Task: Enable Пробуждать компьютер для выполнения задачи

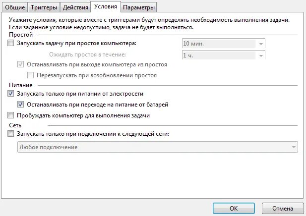Action: (11, 115)
